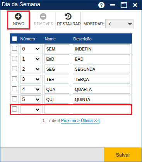Edit the Nome field containing SEG
This screenshot has width=142, height=162.
57,69
